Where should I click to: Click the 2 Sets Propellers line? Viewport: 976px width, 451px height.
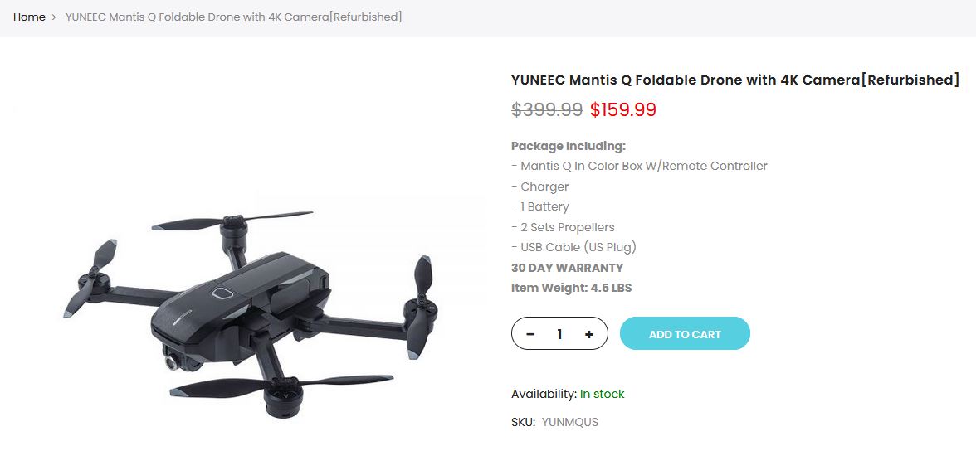coord(563,227)
